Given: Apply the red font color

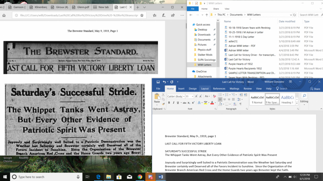Looking at the screenshot, I should click(x=212, y=103).
